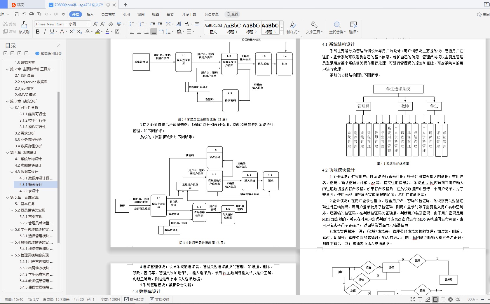Collapse 第3章 系统分析 in outline
The image size is (490, 304).
coord(8,101)
